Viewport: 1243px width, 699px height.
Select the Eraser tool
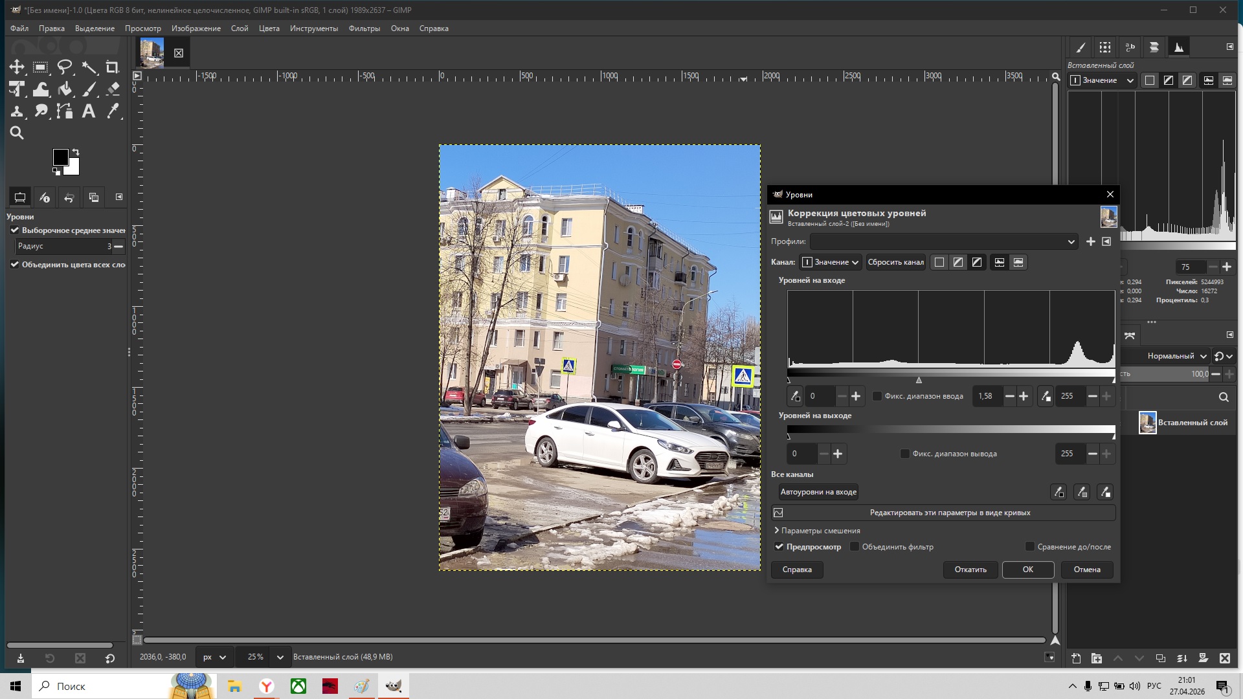113,89
